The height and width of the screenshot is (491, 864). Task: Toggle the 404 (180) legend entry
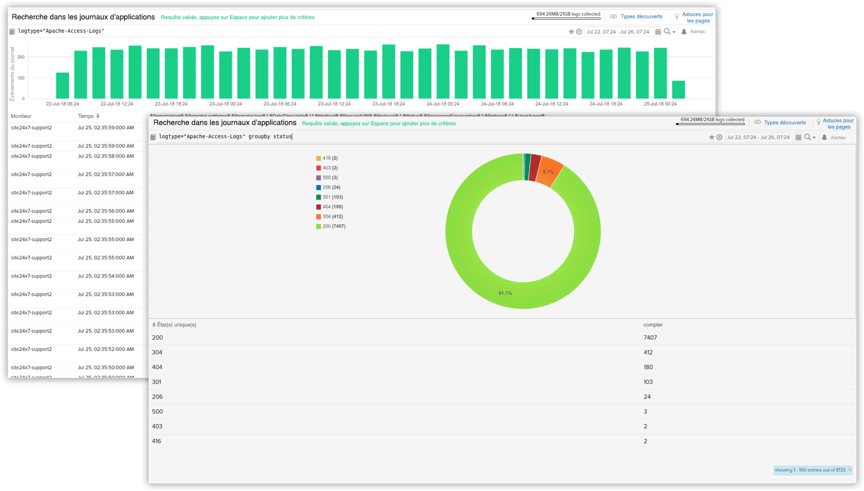pos(331,206)
